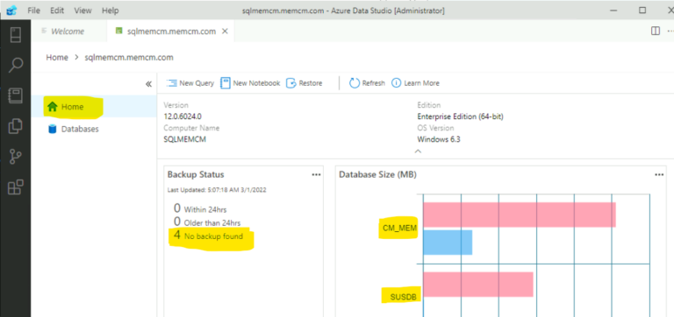
Task: Click the pink CM_MEM size bar
Action: (x=520, y=215)
